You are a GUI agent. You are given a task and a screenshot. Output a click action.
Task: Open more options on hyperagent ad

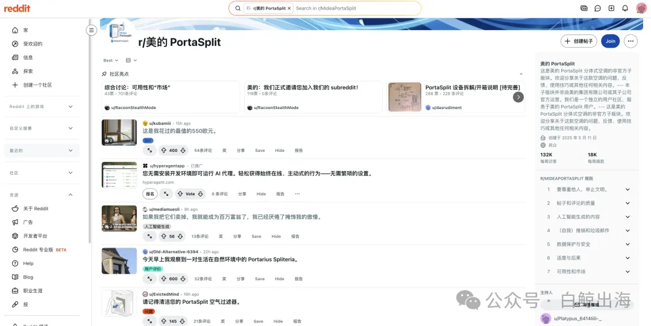(297, 194)
